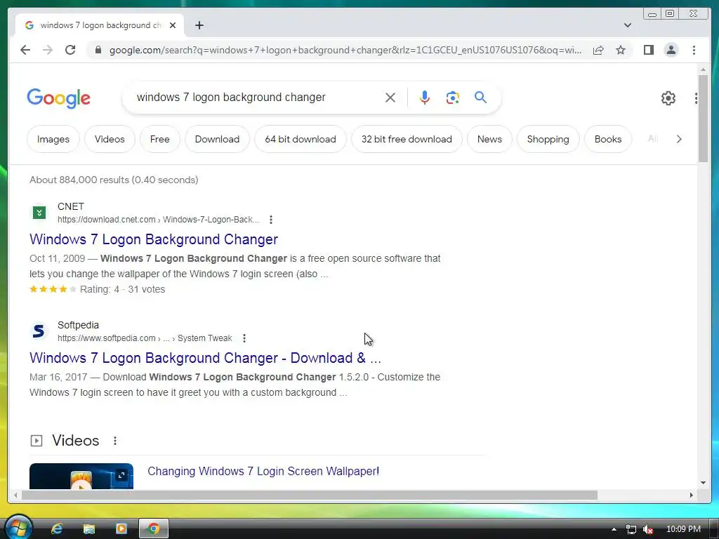
Task: Open the taskbar clock showing 10:09 PM
Action: [683, 529]
